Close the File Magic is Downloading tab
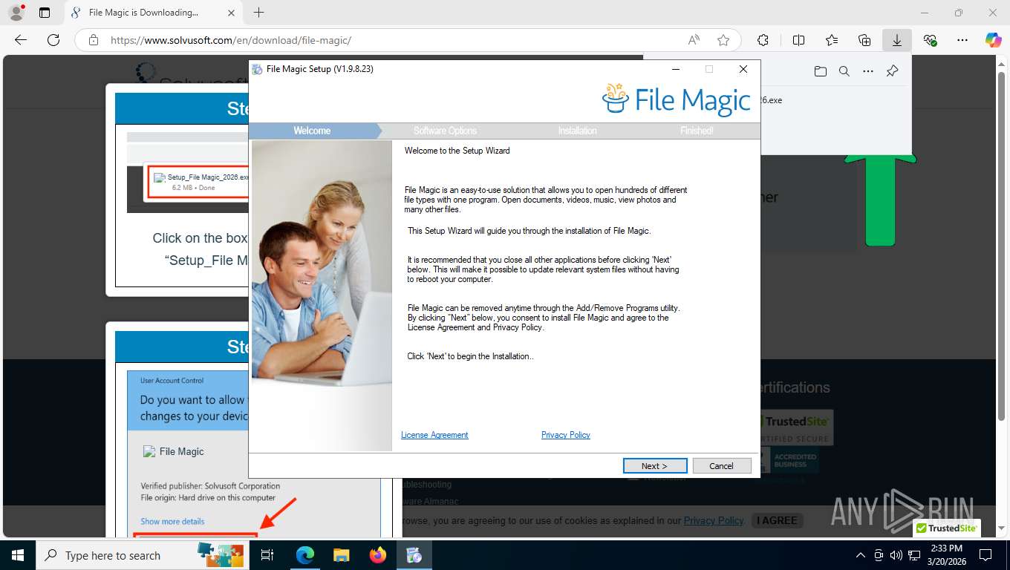1010x570 pixels. tap(230, 13)
